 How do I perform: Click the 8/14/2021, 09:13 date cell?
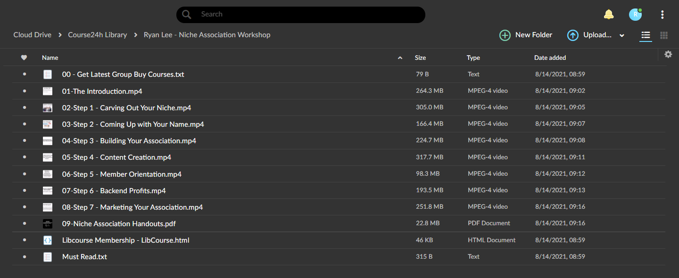560,190
